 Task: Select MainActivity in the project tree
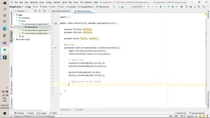pos(32,27)
